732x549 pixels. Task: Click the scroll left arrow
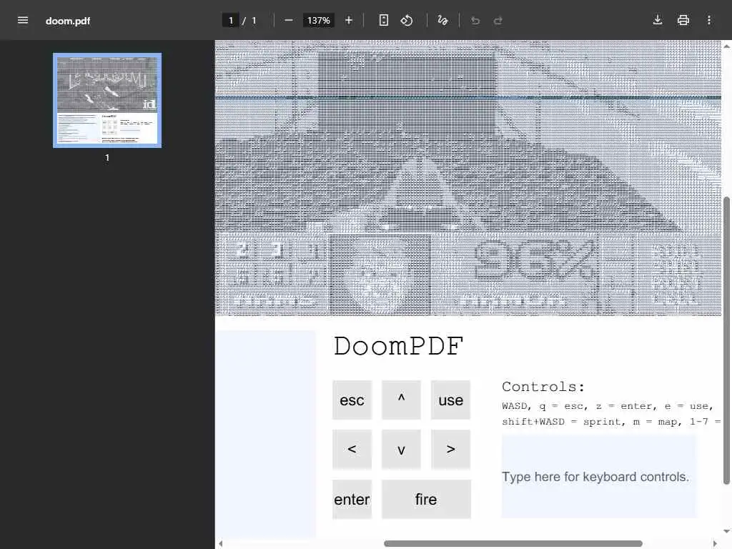pyautogui.click(x=221, y=544)
